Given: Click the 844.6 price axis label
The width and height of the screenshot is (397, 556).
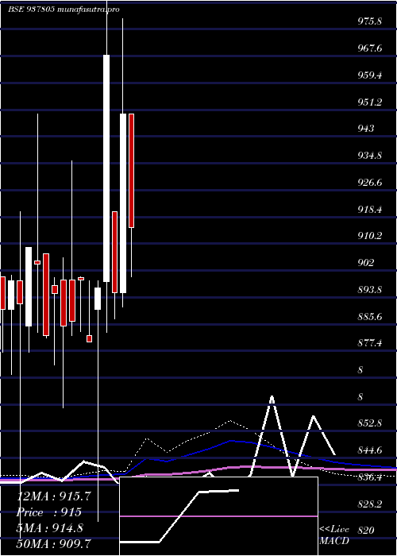Looking at the screenshot, I should pyautogui.click(x=370, y=450).
